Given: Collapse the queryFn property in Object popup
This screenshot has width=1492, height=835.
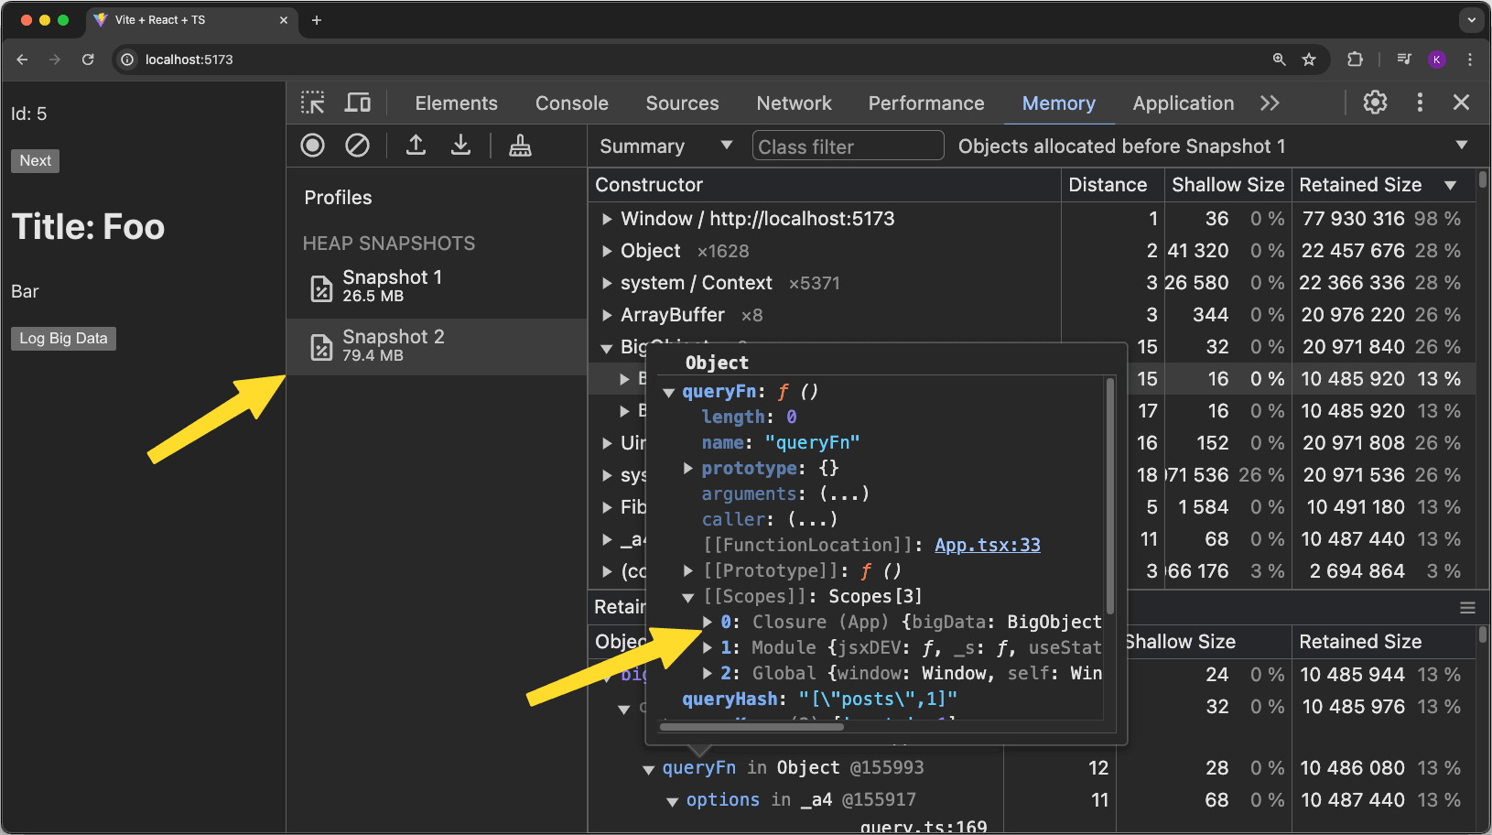Looking at the screenshot, I should (669, 393).
